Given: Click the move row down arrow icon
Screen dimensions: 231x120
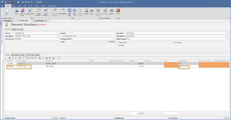Looking at the screenshot, I should point(16,58).
